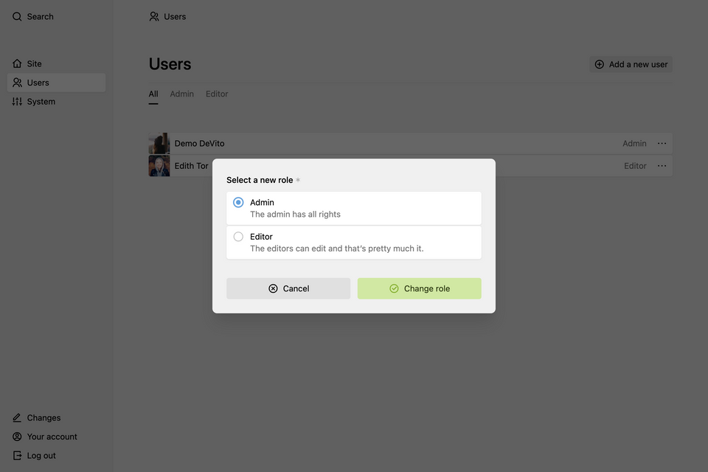Switch to the Admin filter tab
Image resolution: width=708 pixels, height=472 pixels.
point(182,94)
